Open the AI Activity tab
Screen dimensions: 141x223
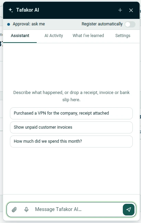point(54,36)
